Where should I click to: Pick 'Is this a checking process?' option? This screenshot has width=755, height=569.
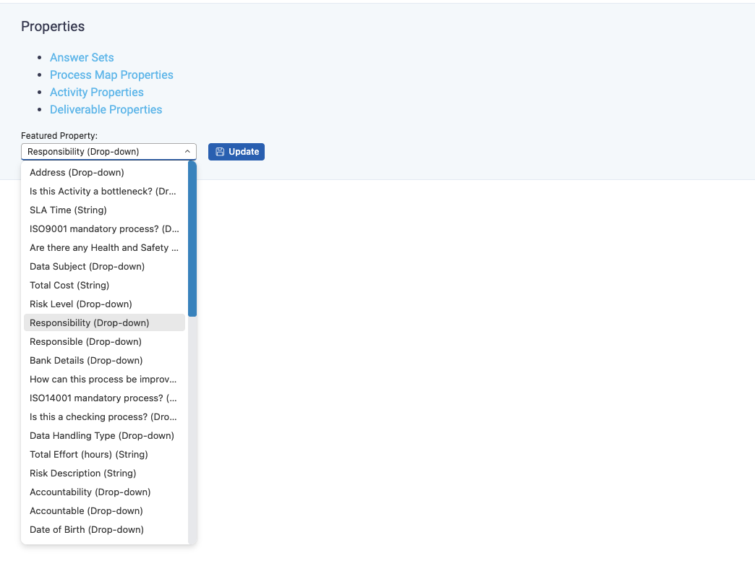104,416
